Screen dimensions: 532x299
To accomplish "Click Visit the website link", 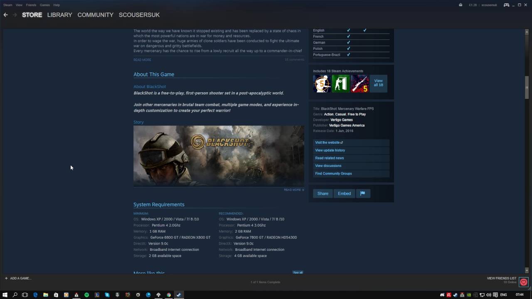I will click(351, 142).
